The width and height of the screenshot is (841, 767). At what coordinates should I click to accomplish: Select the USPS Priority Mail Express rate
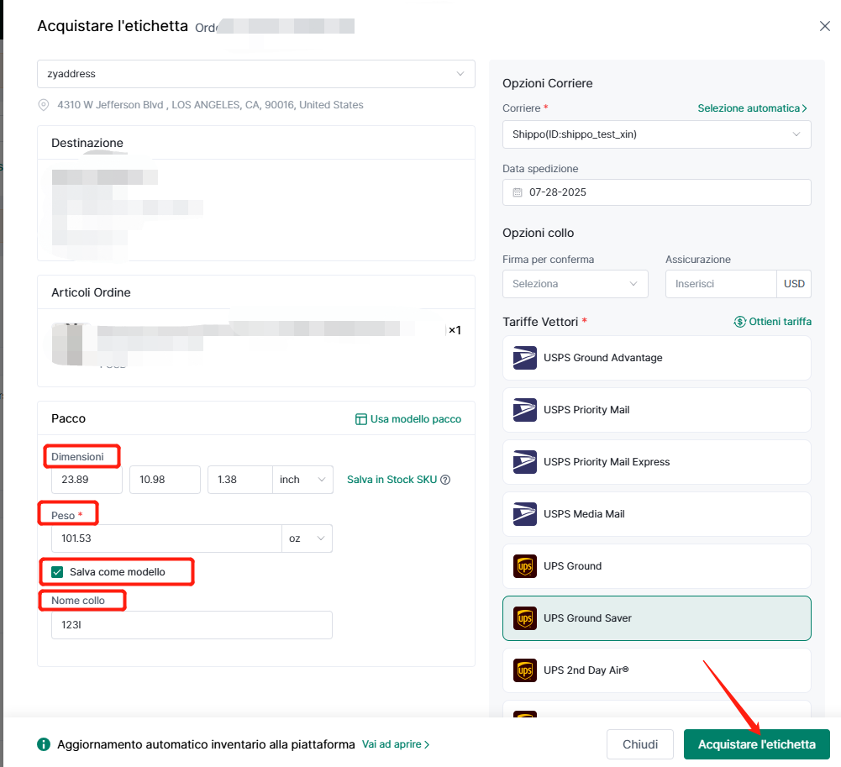[x=656, y=462]
